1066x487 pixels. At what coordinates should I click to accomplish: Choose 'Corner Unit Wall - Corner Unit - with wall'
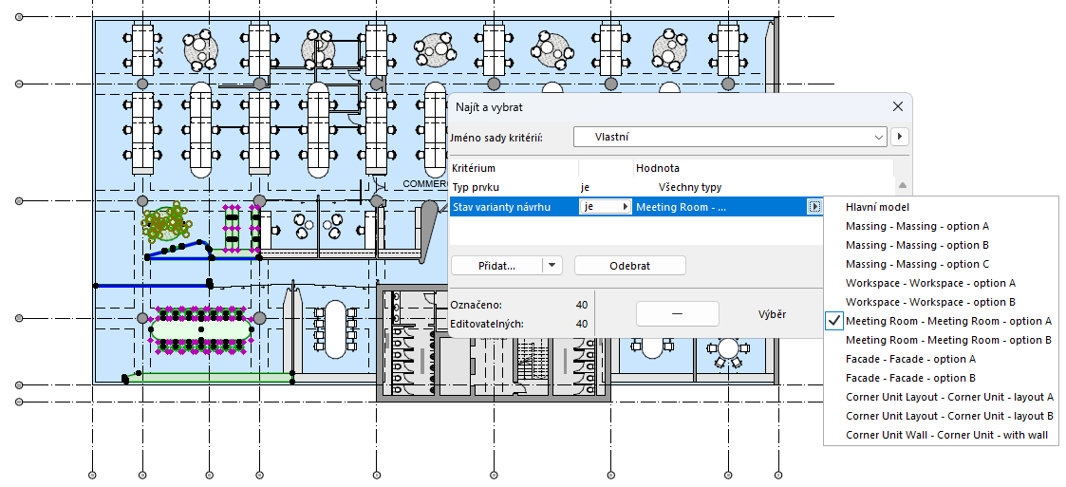946,435
